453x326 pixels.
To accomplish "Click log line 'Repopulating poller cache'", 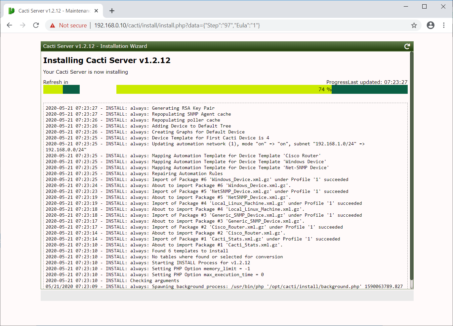I will 133,120.
